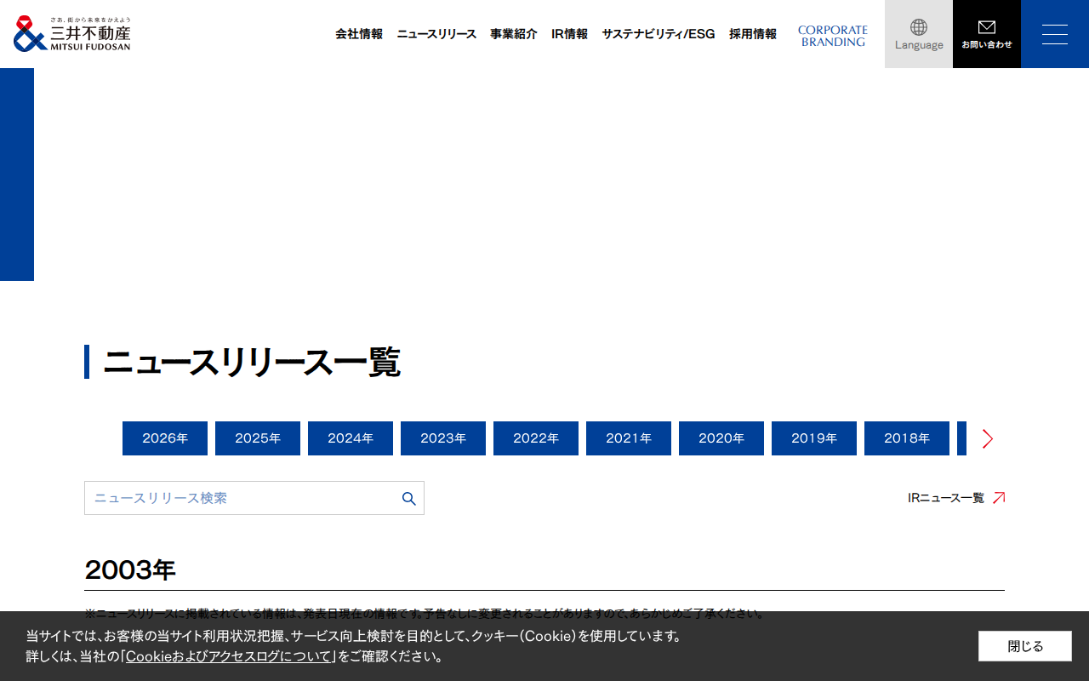The image size is (1089, 681).
Task: Select the 2020年 year tab
Action: (721, 438)
